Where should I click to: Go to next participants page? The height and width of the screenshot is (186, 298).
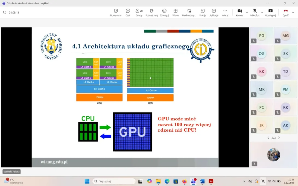click(279, 138)
